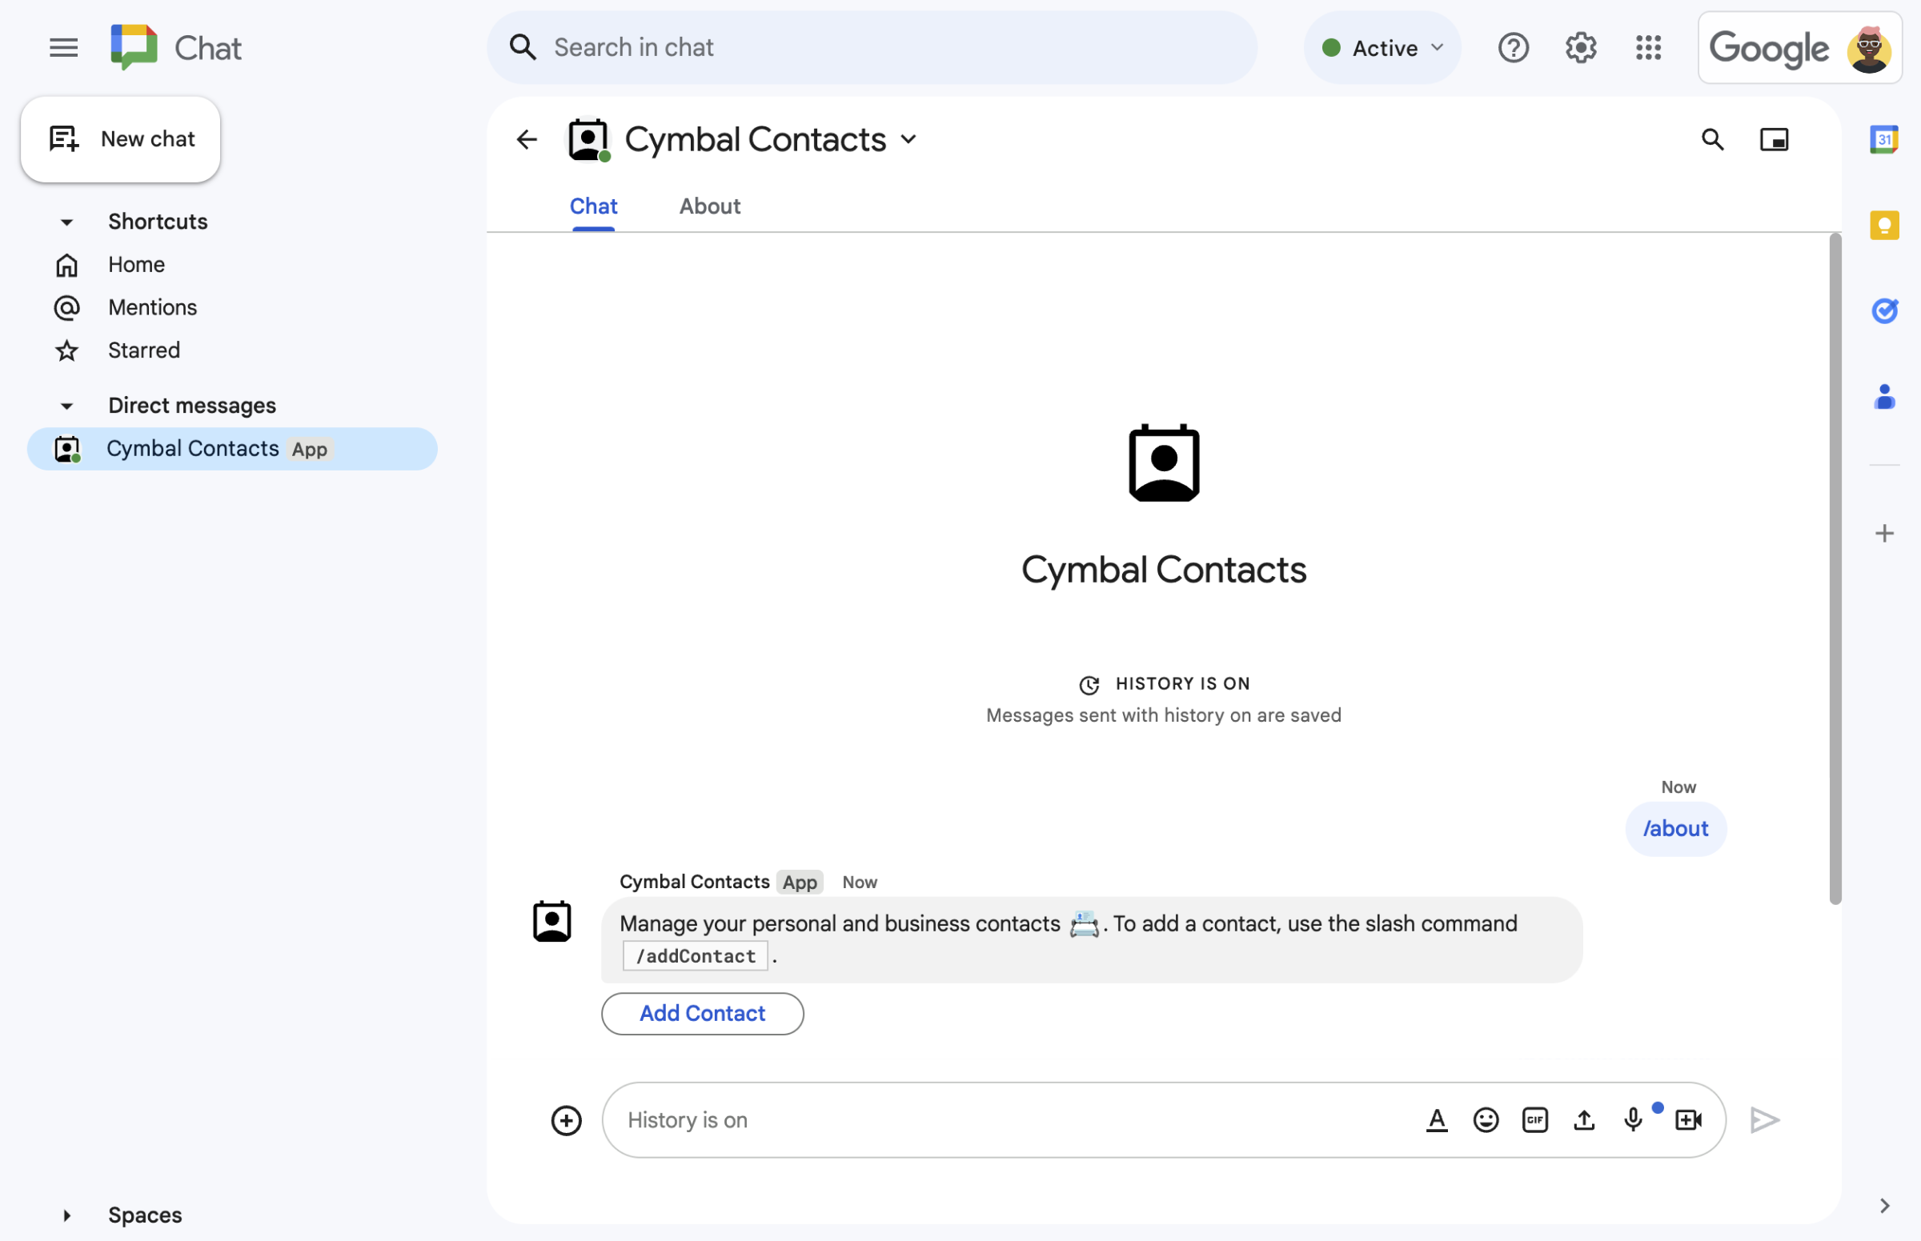Select the Chat tab
Viewport: 1921px width, 1241px height.
click(594, 207)
